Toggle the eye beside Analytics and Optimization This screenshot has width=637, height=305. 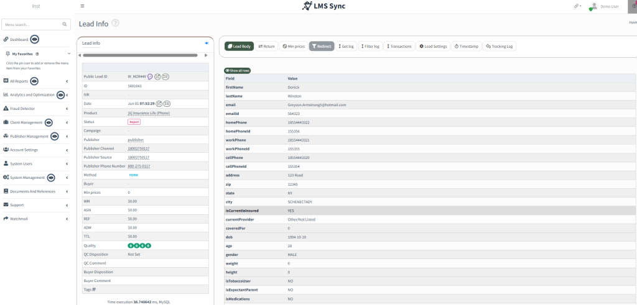60,95
